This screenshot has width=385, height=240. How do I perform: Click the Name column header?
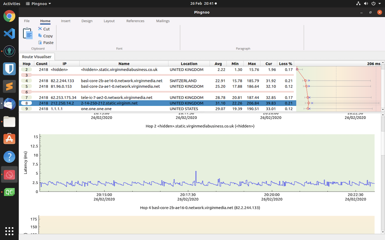124,64
